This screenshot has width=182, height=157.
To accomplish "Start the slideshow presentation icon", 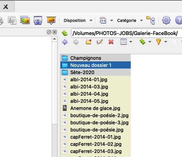I will [51, 20].
